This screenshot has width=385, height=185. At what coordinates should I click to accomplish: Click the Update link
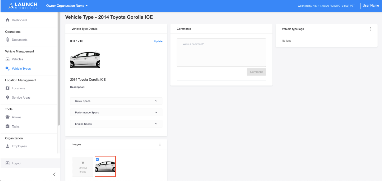(158, 41)
